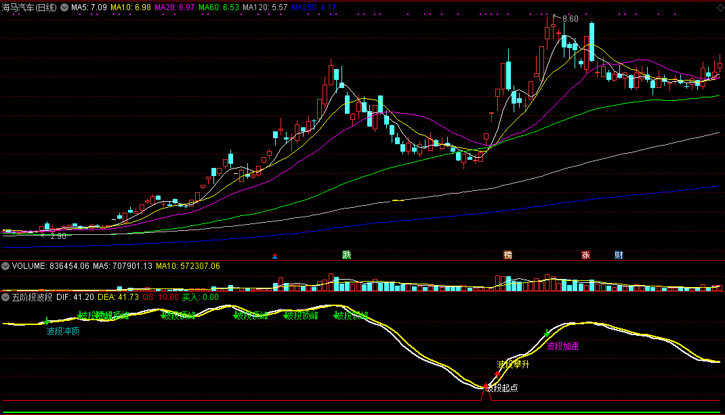Image resolution: width=725 pixels, height=415 pixels.
Task: Click the diamond icon in the top-right corner
Action: point(720,8)
